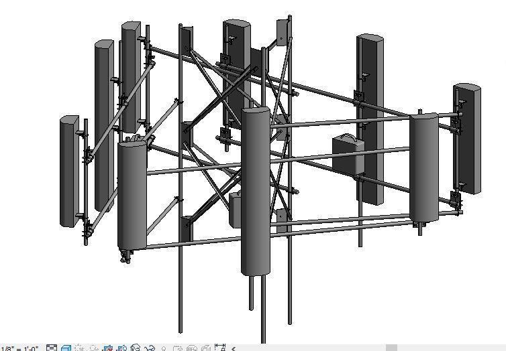Click the Crop View icon
The height and width of the screenshot is (351, 506).
[x=107, y=348]
